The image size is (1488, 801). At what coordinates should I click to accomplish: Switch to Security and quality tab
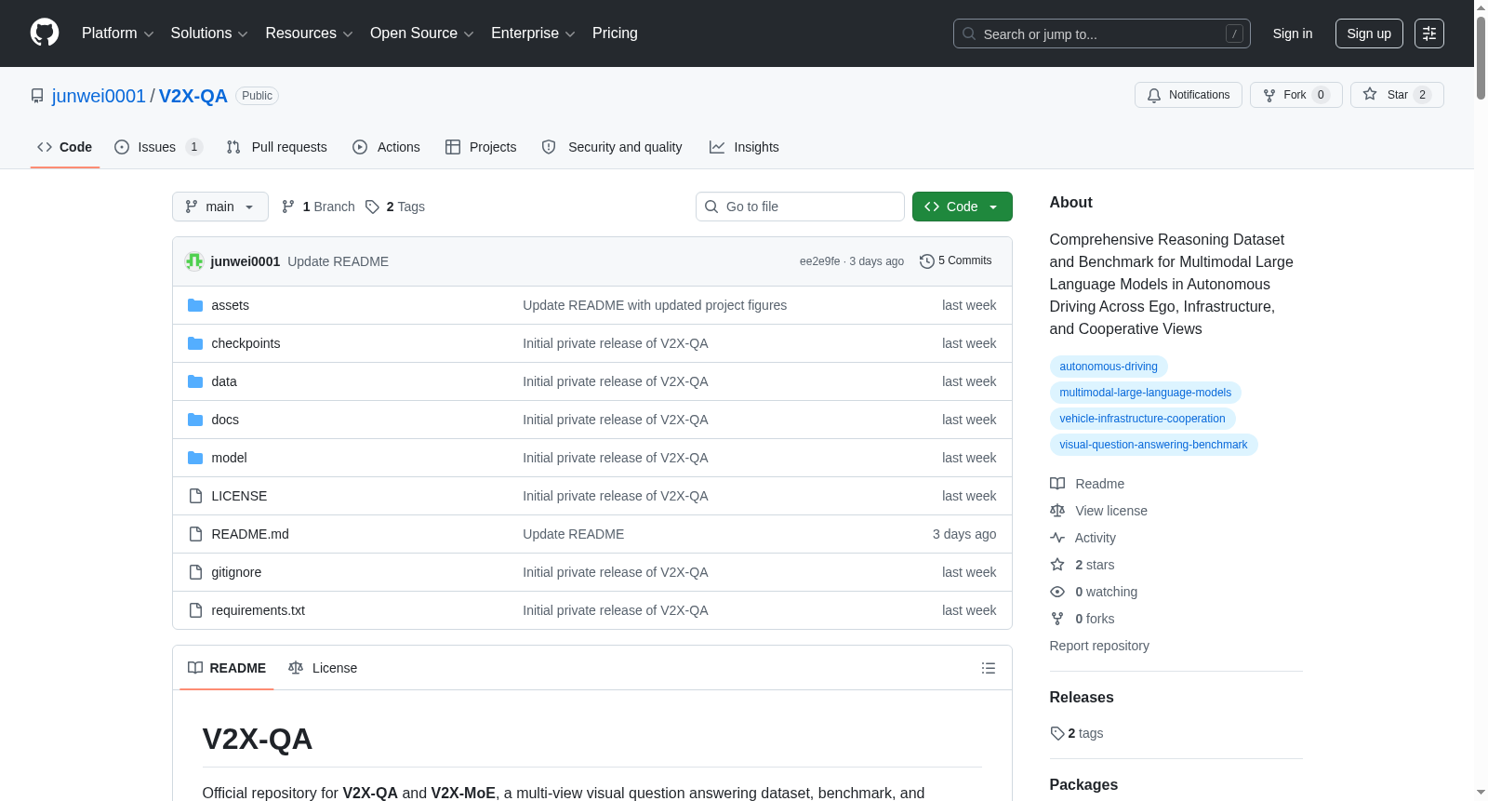(612, 147)
